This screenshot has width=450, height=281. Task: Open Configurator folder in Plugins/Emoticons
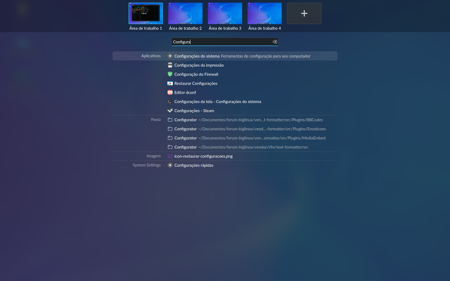[225, 129]
